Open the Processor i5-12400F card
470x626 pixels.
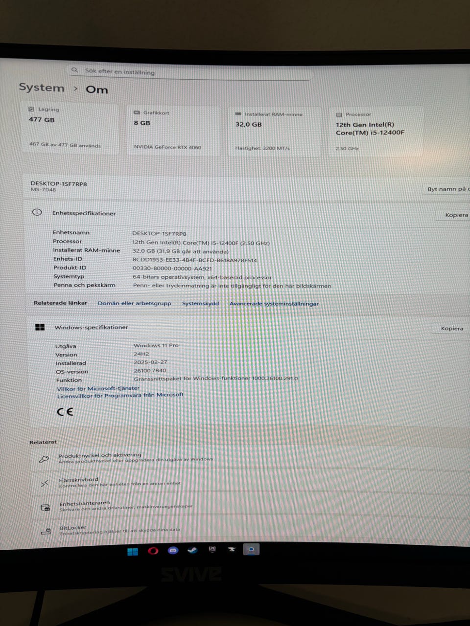point(376,133)
